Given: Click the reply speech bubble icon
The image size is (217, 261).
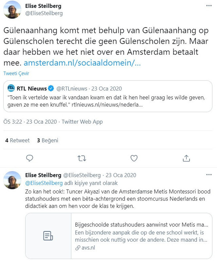Looking at the screenshot, I should [x=30, y=158].
